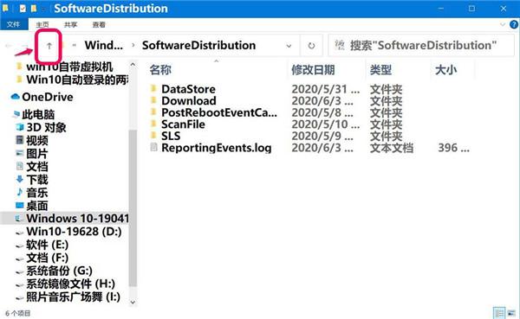The width and height of the screenshot is (520, 319).
Task: Open the 系统备份 (G:) drive
Action: coord(59,271)
